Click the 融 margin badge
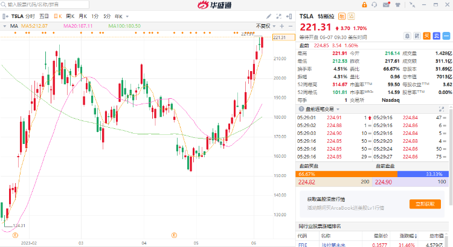 point(342,16)
